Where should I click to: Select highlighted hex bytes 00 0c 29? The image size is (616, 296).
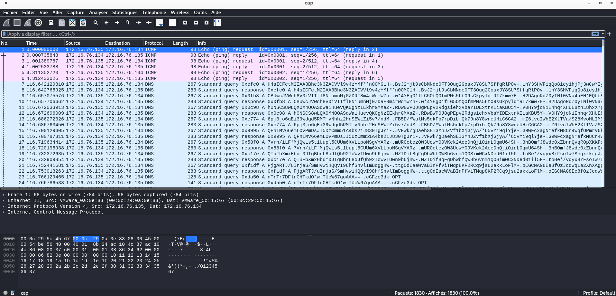click(x=86, y=239)
